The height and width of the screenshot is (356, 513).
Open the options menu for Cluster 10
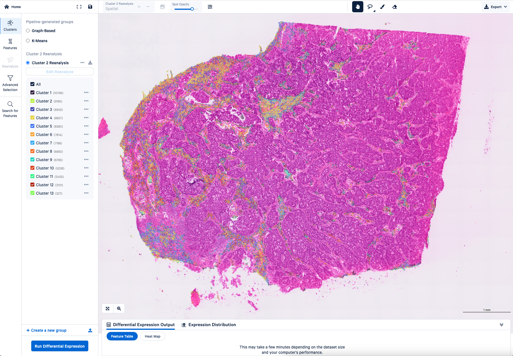click(x=86, y=168)
